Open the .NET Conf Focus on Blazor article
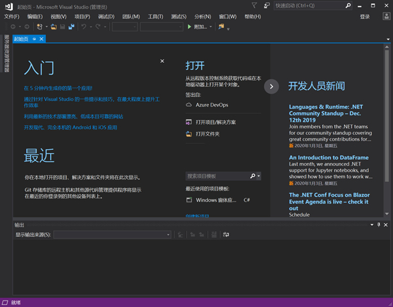 (329, 202)
